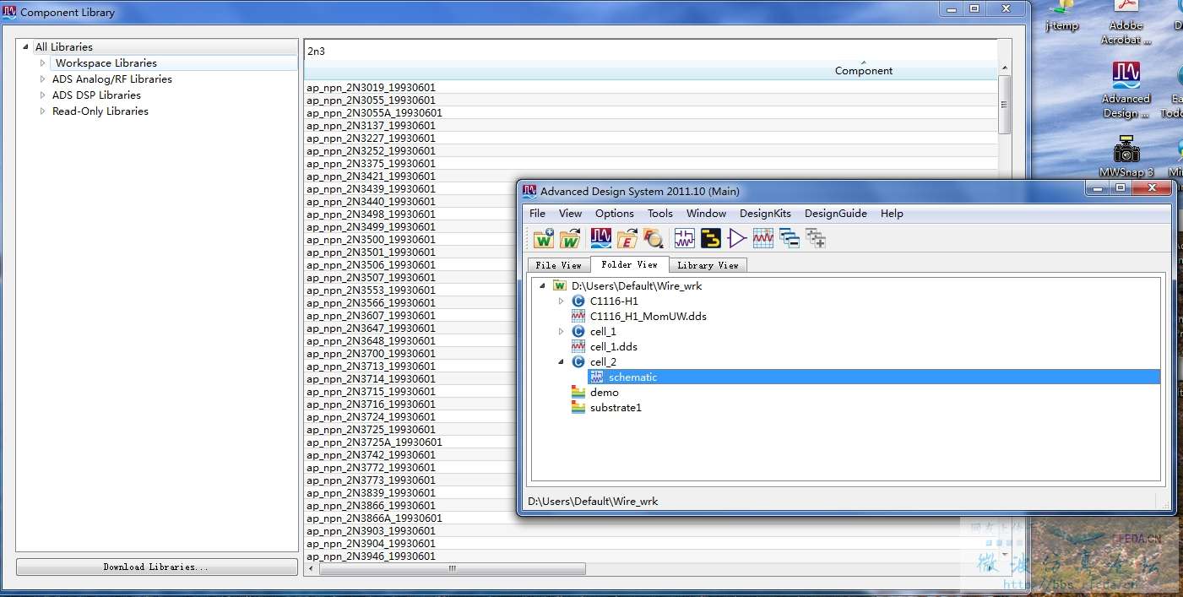The height and width of the screenshot is (597, 1183).
Task: Switch to the Library View tab
Action: 708,265
